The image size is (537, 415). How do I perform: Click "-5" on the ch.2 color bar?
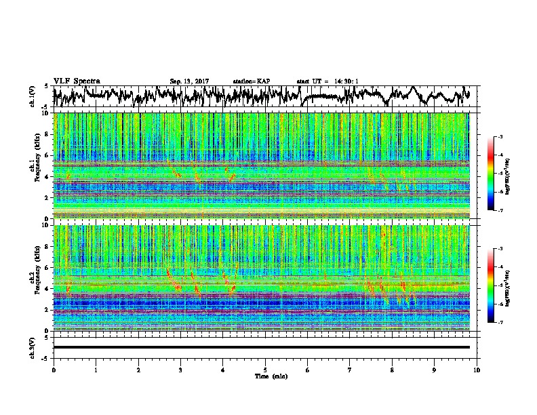click(x=500, y=285)
